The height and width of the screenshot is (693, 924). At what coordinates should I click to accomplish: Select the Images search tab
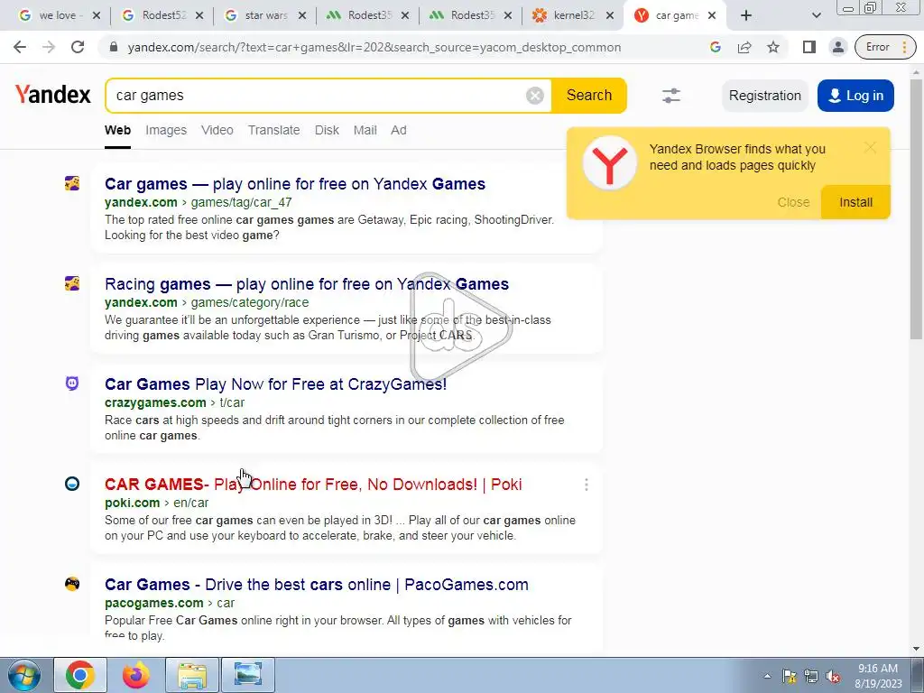click(166, 130)
